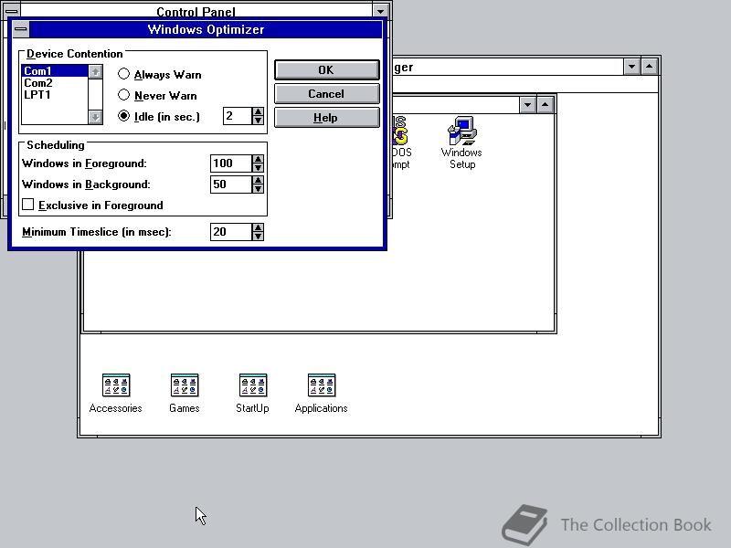Decrease Windows in Foreground value
The height and width of the screenshot is (548, 731).
coord(258,168)
